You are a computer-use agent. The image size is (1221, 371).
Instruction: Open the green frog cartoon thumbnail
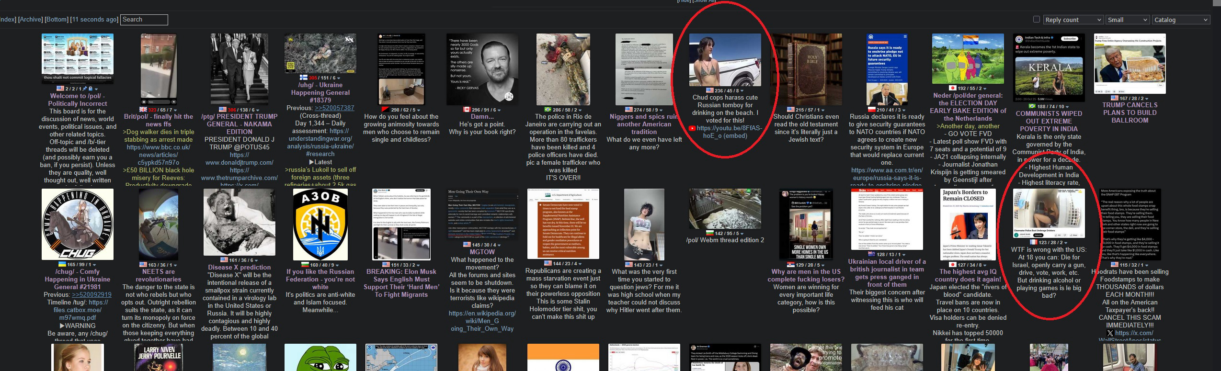320,357
